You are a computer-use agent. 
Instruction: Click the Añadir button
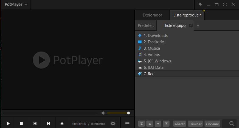tap(180, 124)
